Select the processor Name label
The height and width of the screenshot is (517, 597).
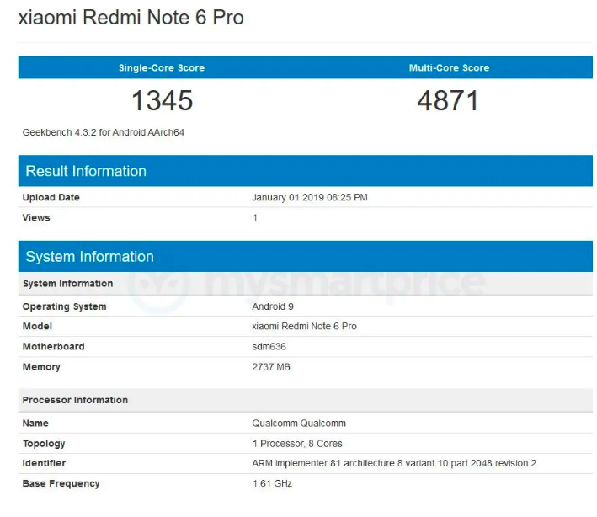pos(35,424)
